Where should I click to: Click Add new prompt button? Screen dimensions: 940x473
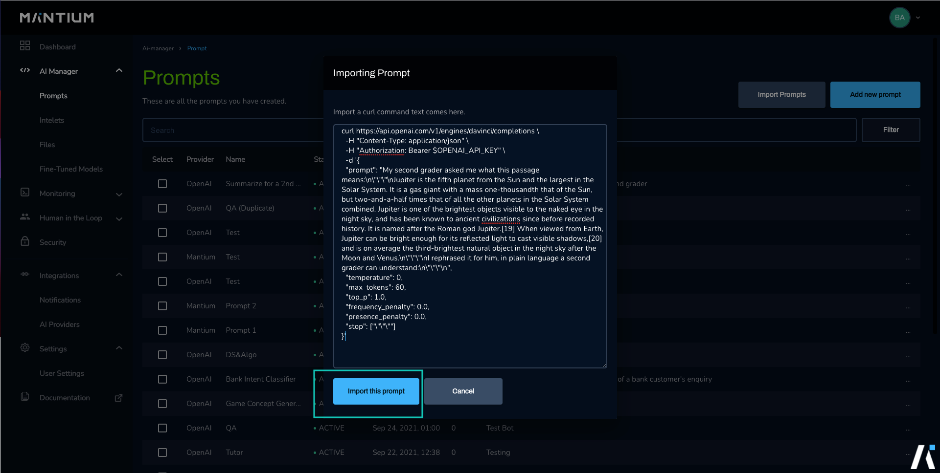point(875,95)
